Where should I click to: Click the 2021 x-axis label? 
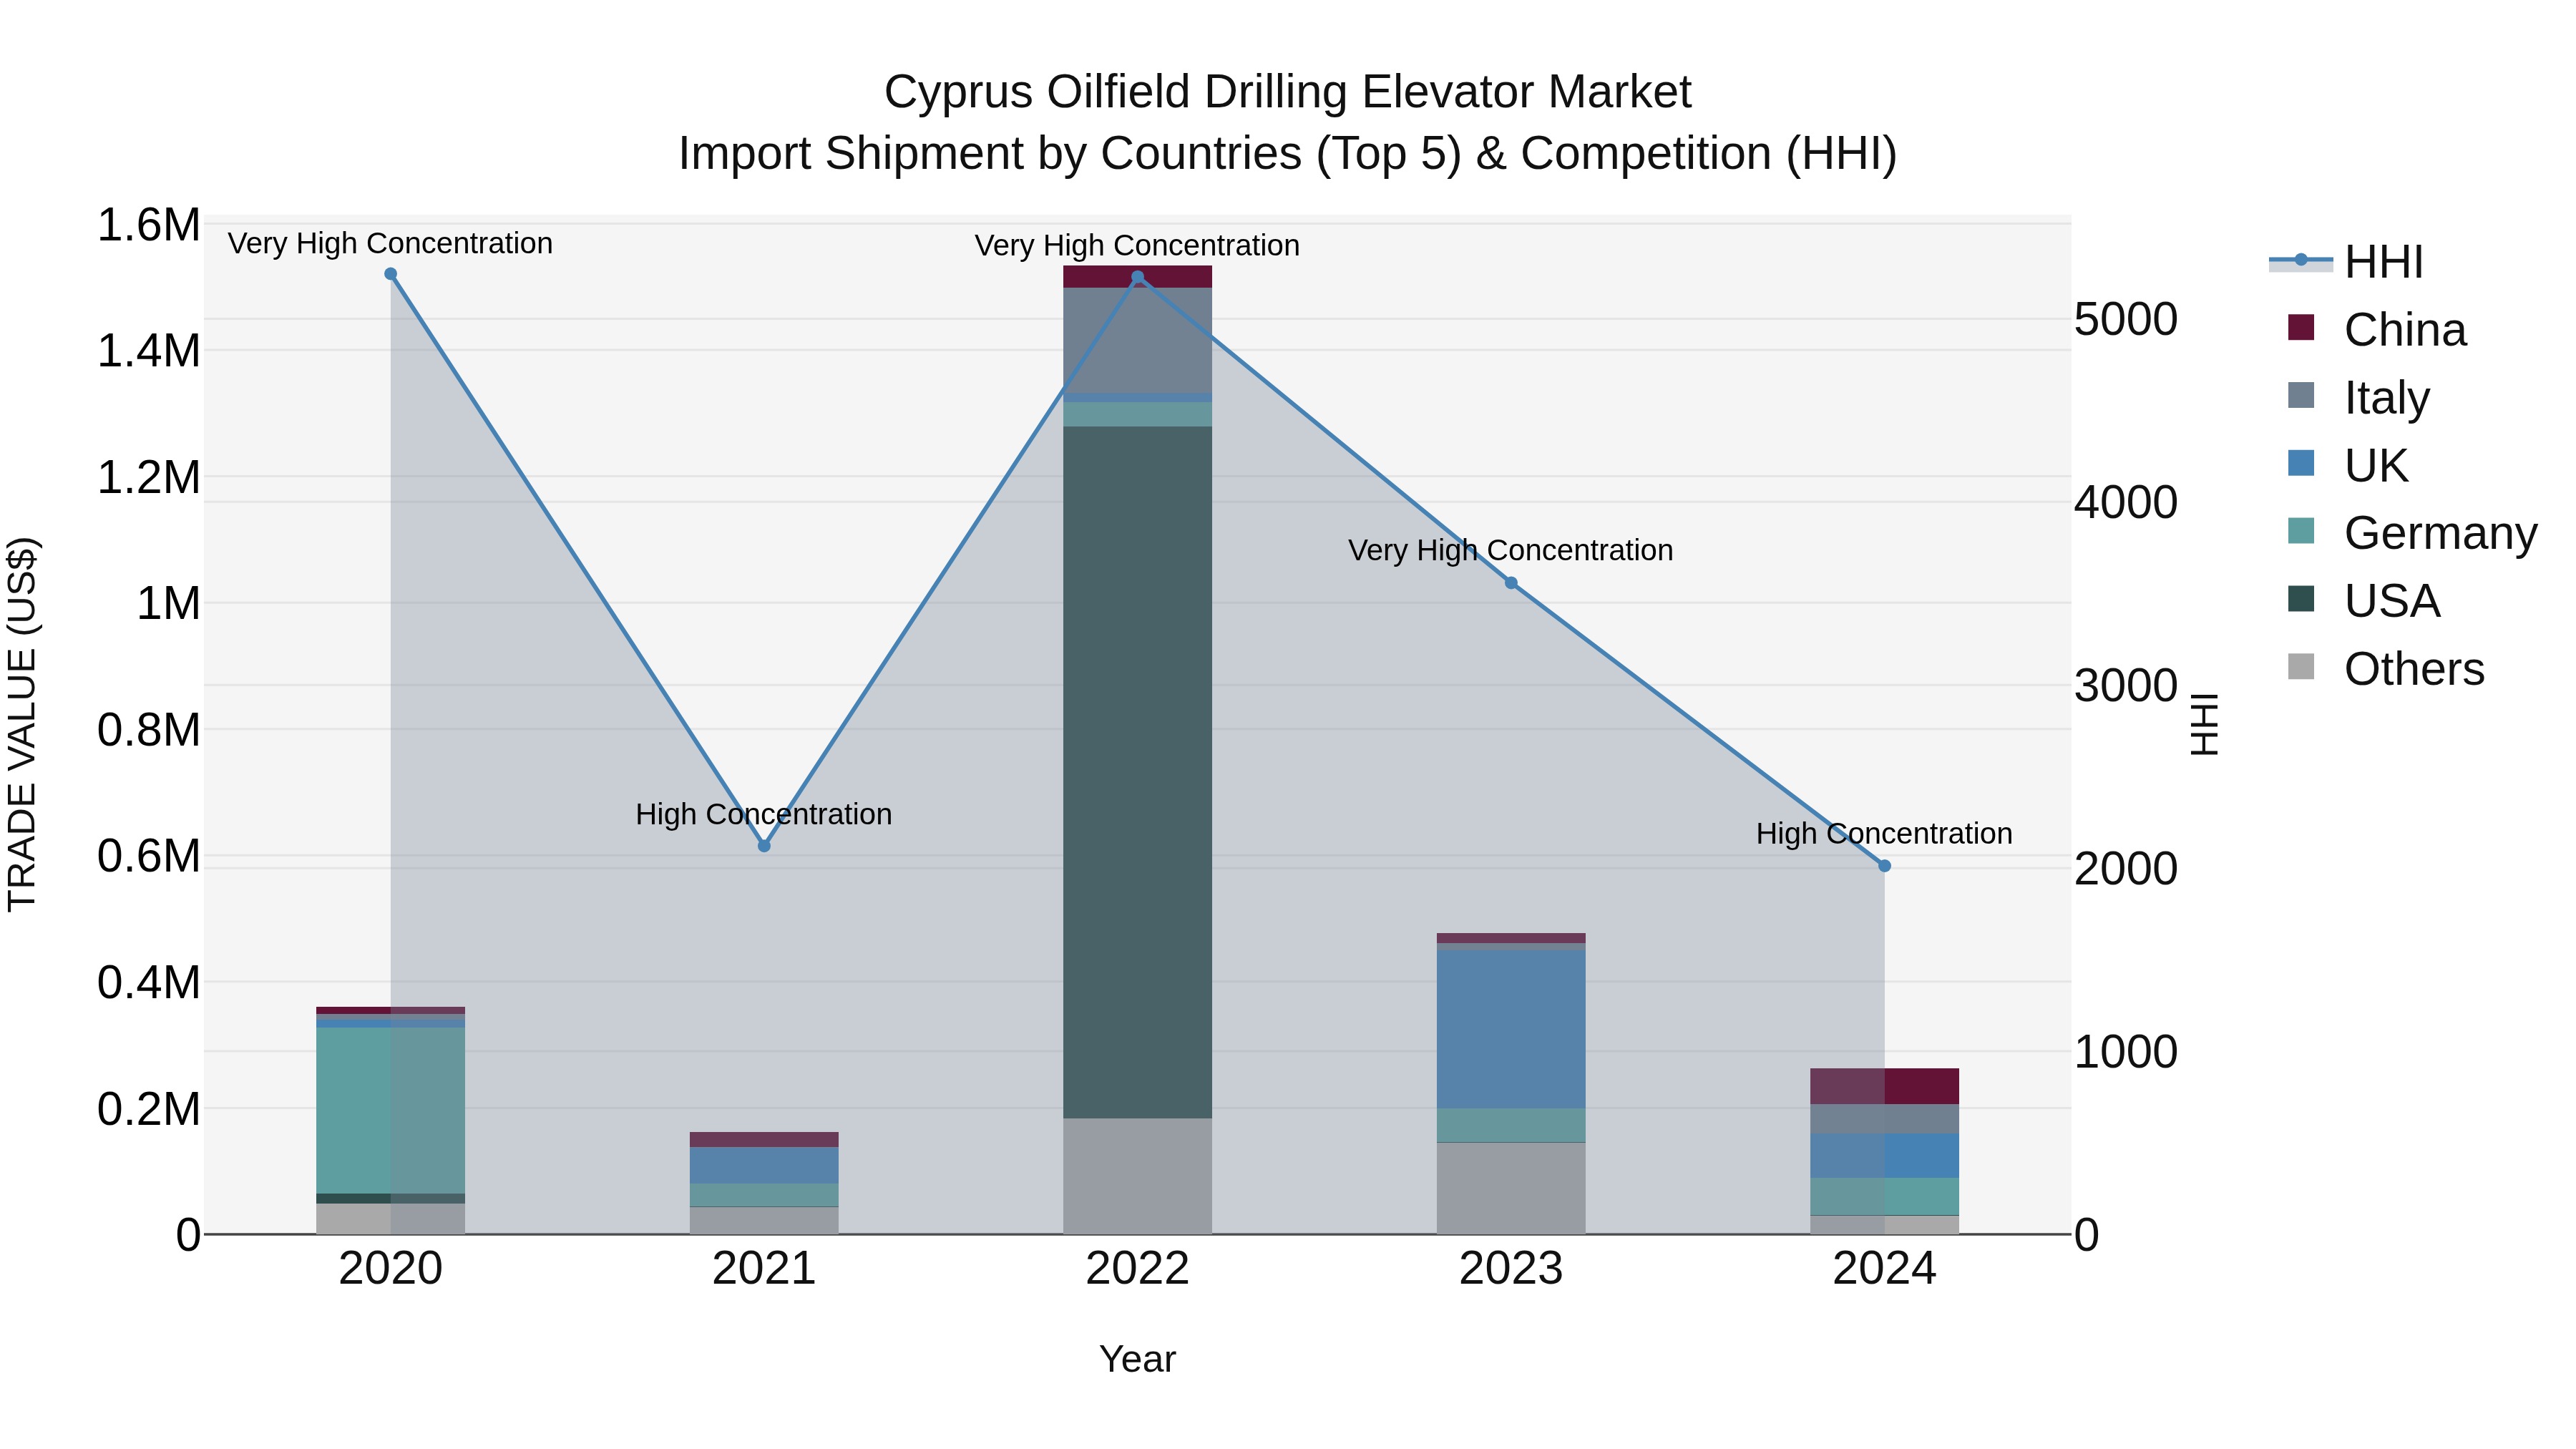764,1269
